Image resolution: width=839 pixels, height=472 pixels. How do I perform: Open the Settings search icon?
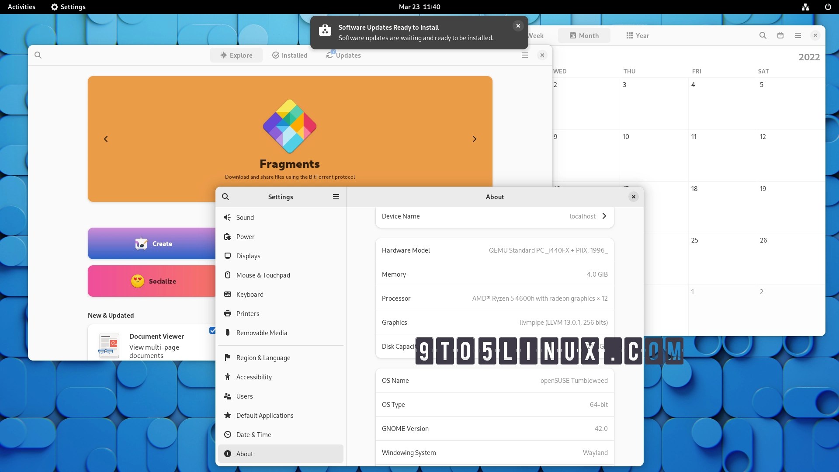pos(225,197)
